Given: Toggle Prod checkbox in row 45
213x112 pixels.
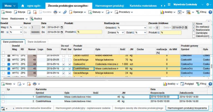Looking at the screenshot, I should coord(64,69).
